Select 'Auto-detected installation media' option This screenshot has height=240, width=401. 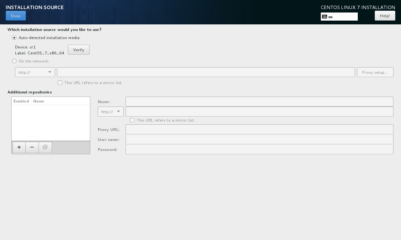point(14,37)
